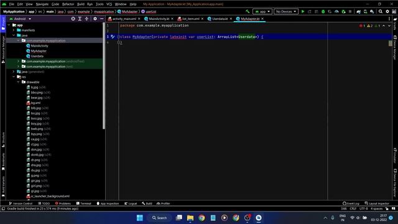The height and width of the screenshot is (224, 398).
Task: Open Event Log button
Action: tap(351, 203)
